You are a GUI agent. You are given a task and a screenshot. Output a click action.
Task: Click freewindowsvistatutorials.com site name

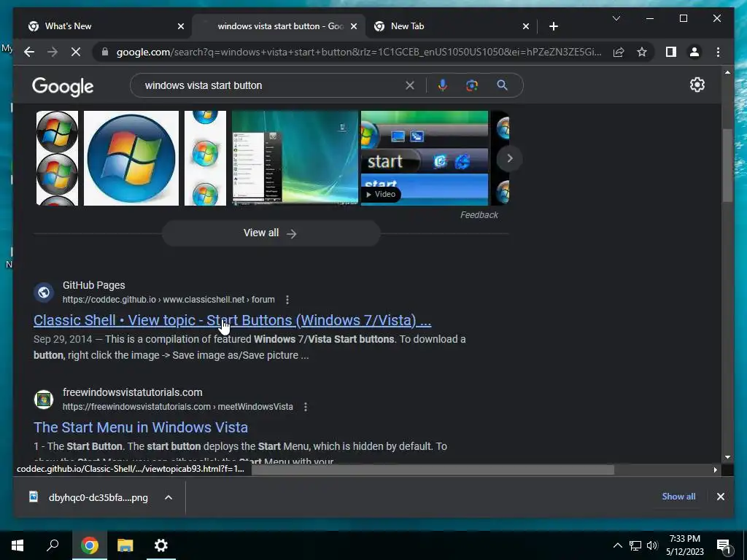133,392
